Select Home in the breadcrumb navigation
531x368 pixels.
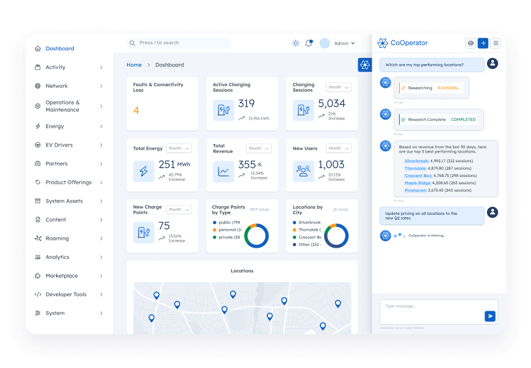(x=134, y=65)
